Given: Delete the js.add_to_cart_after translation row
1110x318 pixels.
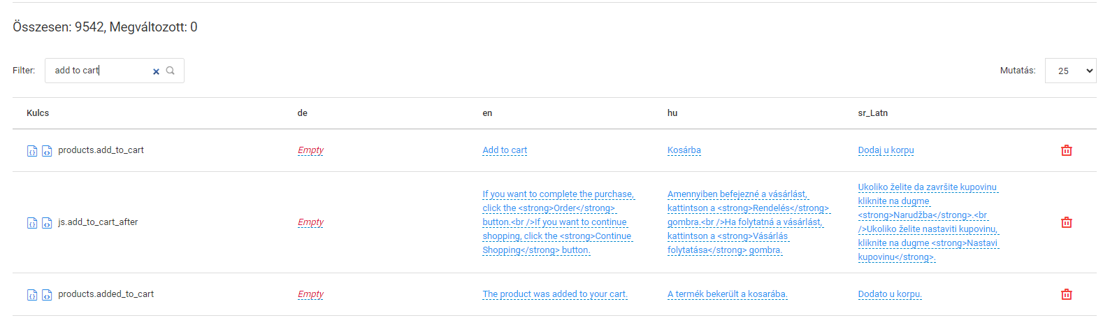Looking at the screenshot, I should (1066, 222).
